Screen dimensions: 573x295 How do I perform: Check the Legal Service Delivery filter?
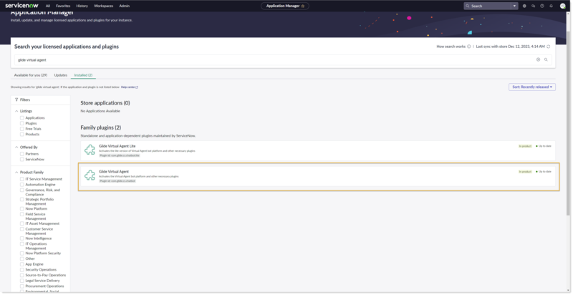(x=22, y=281)
